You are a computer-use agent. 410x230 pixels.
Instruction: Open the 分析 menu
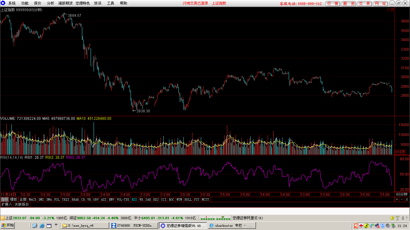pyautogui.click(x=51, y=3)
